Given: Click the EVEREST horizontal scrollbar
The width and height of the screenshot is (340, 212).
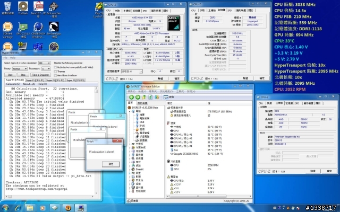Looking at the screenshot, I should click(209, 196).
